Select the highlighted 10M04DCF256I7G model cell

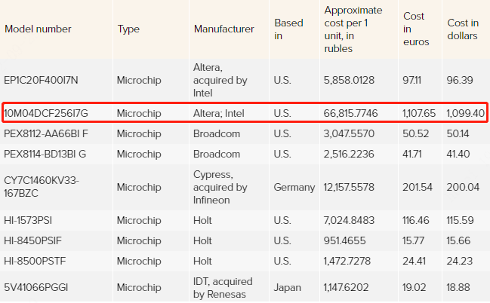[x=46, y=113]
